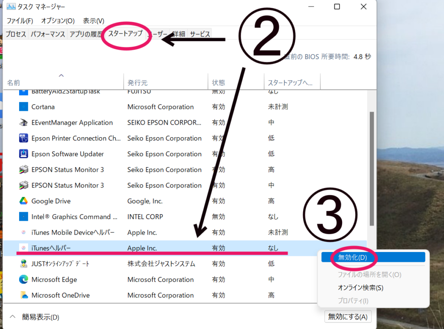Screen dimensions: 444x329
Task: Select the Microsoft Edge row name
Action: [54, 279]
